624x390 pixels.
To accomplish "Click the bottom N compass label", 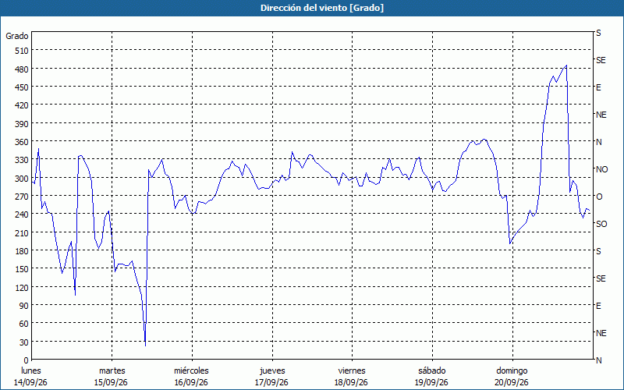I will [x=599, y=360].
